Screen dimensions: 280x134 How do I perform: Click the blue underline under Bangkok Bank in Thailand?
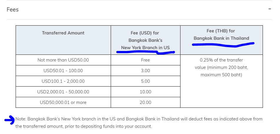(x=223, y=44)
